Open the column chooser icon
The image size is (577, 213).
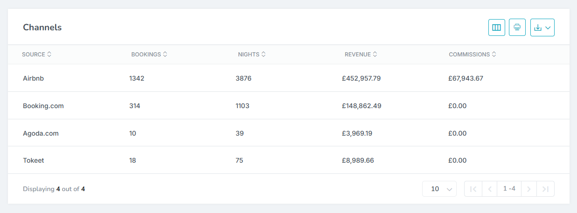(496, 27)
